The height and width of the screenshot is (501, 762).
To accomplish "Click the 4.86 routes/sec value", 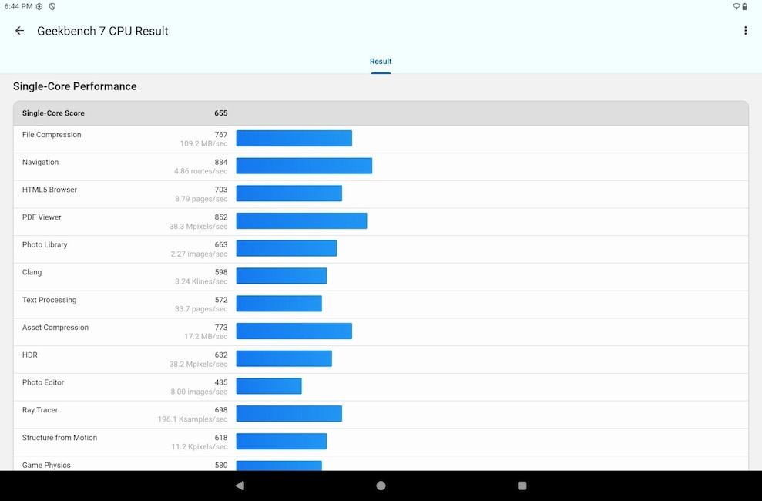I will (x=200, y=172).
